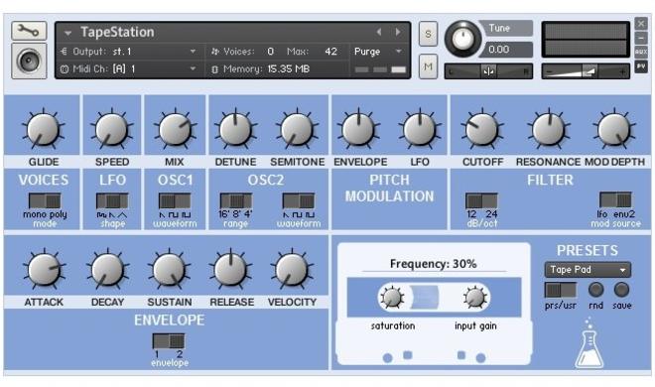Screen dimensions: 655x387
Task: Click the save preset round button
Action: [621, 290]
